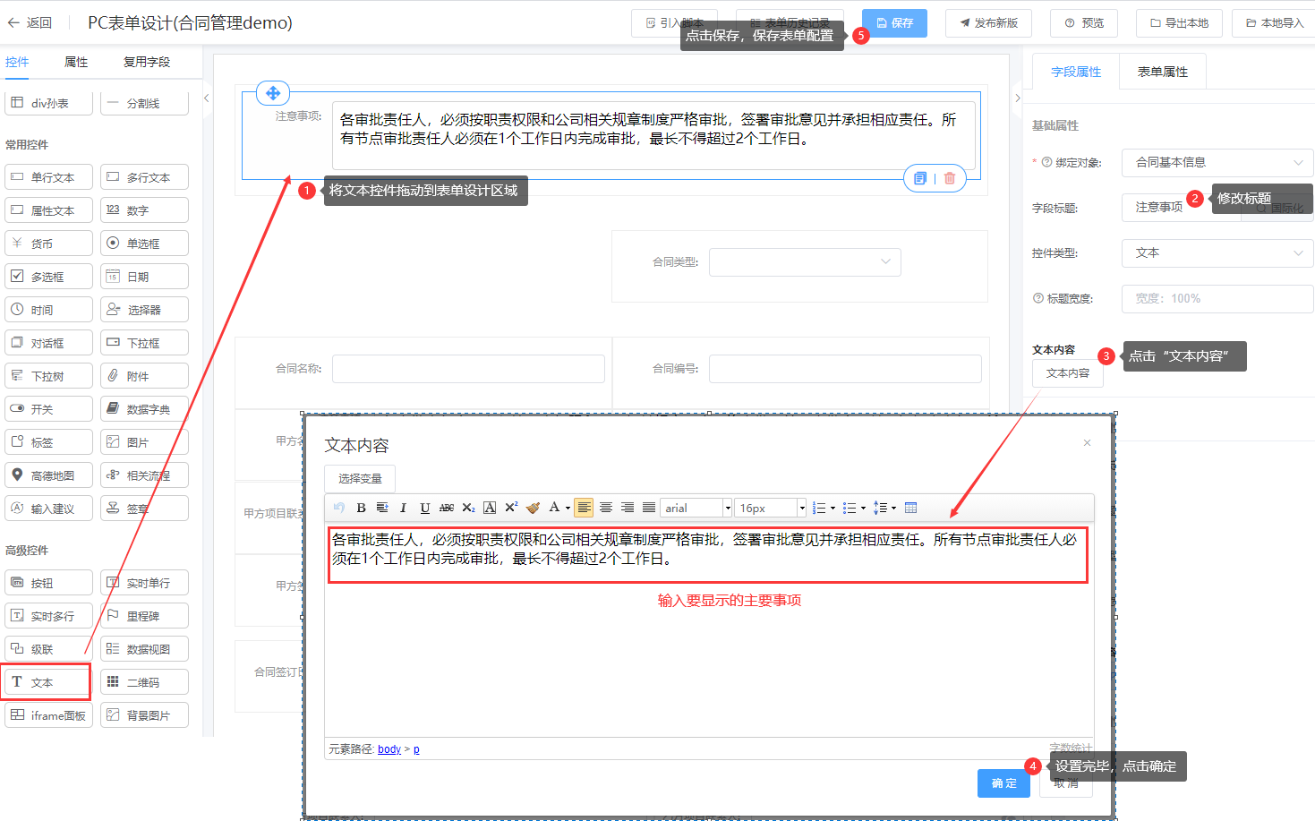This screenshot has height=821, width=1315.
Task: Open the 复用字段 tab in left panel
Action: [x=147, y=62]
